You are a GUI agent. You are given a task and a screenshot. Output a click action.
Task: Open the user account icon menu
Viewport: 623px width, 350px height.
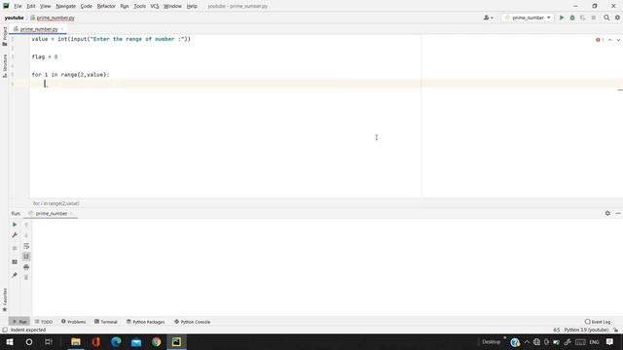click(488, 17)
